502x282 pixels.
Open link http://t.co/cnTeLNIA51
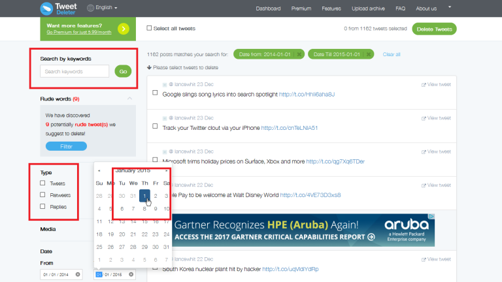coord(290,128)
